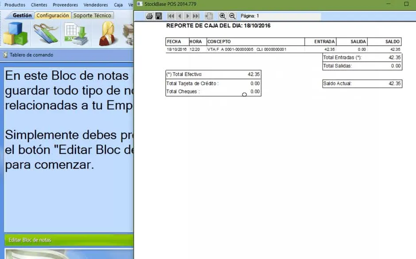This screenshot has width=416, height=259.
Task: Click the HORA column header
Action: pos(198,42)
